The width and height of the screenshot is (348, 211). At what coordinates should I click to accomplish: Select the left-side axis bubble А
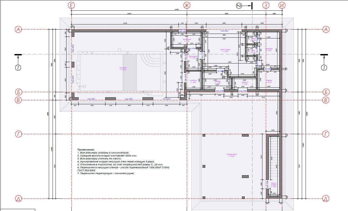click(x=18, y=30)
